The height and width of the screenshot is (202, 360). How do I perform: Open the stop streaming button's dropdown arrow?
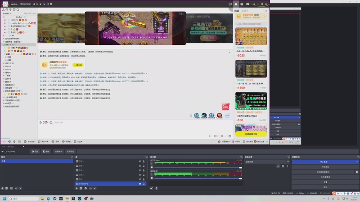pos(357,162)
